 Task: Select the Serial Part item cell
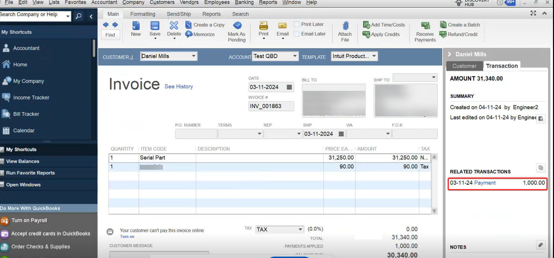[167, 158]
